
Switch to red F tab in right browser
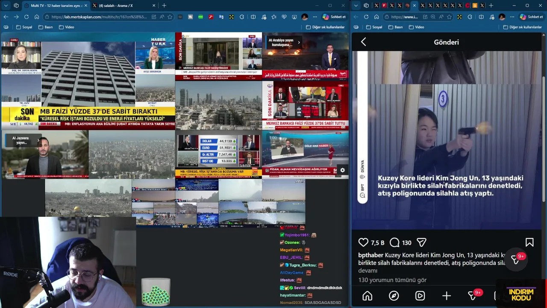pos(384,6)
